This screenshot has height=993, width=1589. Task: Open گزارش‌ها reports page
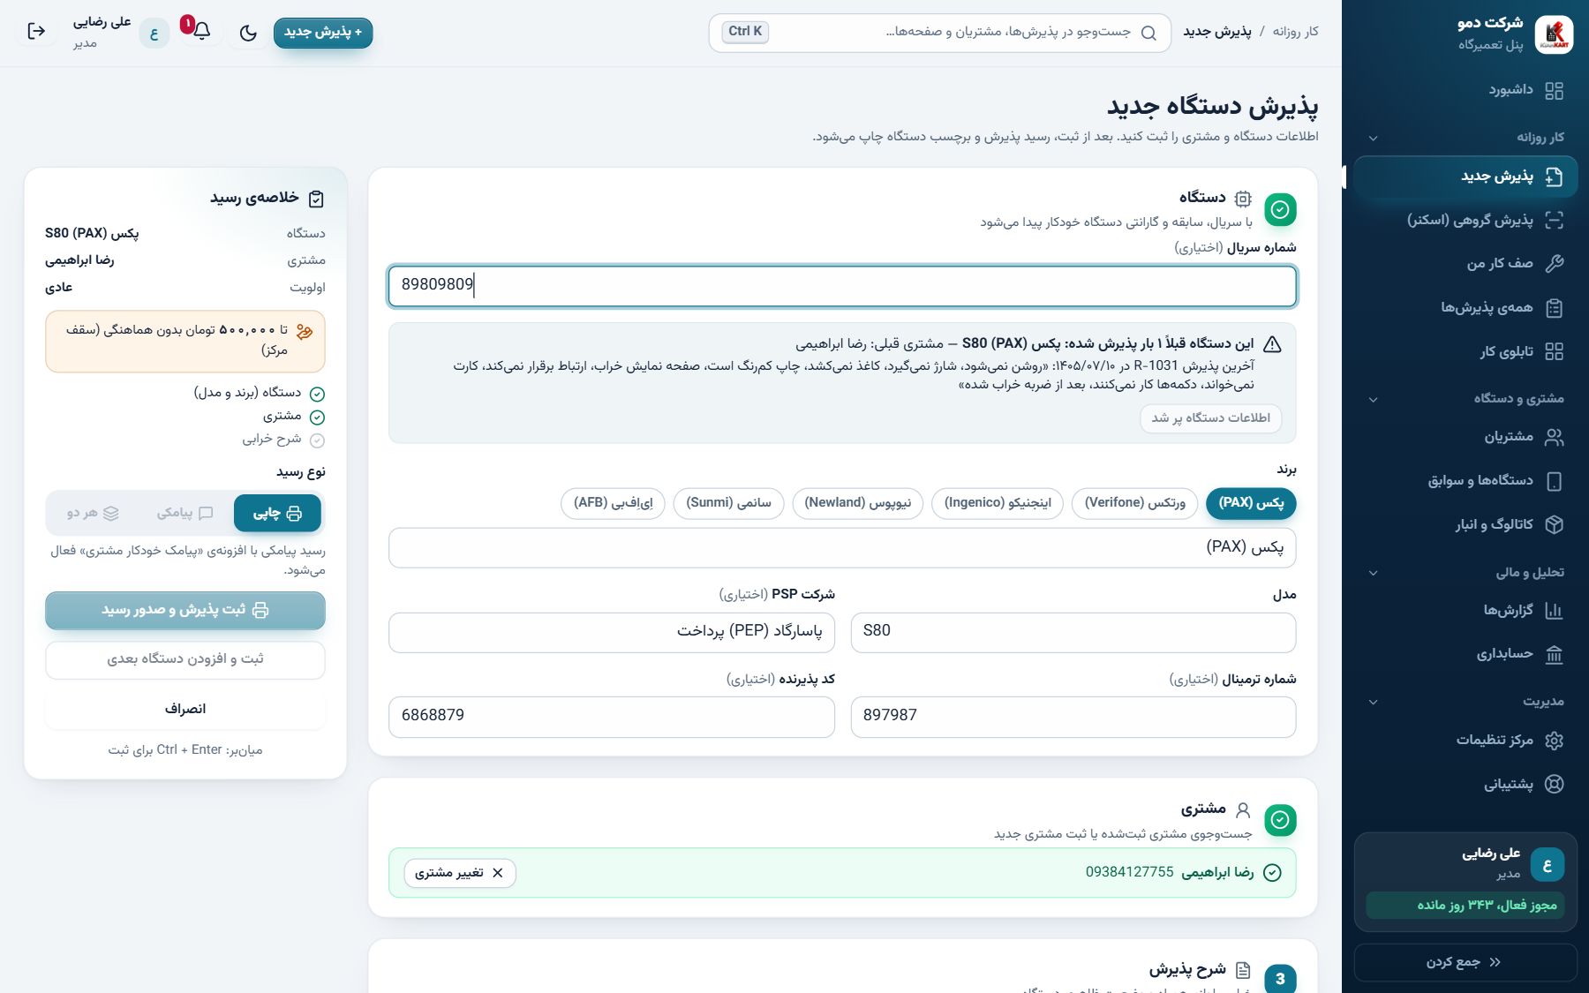click(1465, 610)
